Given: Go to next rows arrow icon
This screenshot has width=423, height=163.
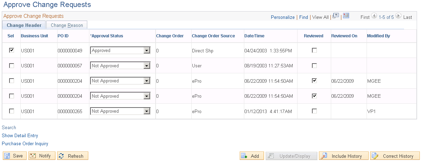Looking at the screenshot, I should click(398, 16).
